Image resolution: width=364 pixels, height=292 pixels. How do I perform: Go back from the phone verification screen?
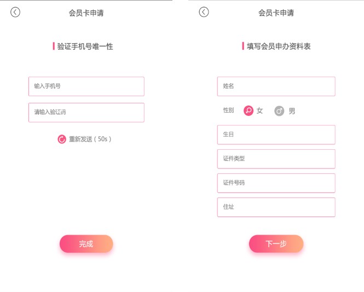15,12
